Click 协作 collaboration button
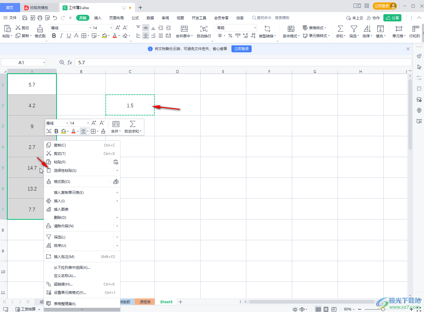424x312 pixels. pos(373,18)
